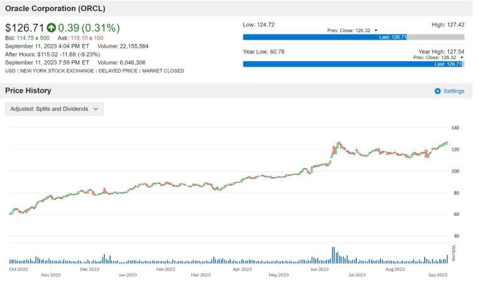
Task: Click the Volume: 6,046,306 text
Action: [x=121, y=62]
